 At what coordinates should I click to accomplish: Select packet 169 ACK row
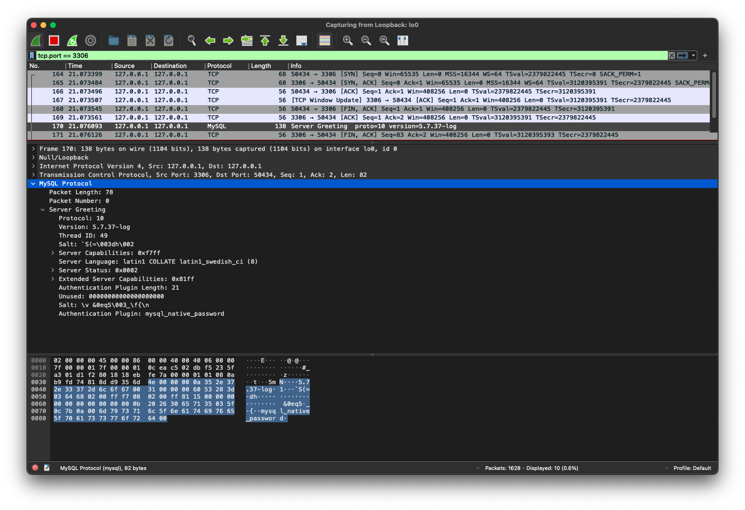[369, 118]
